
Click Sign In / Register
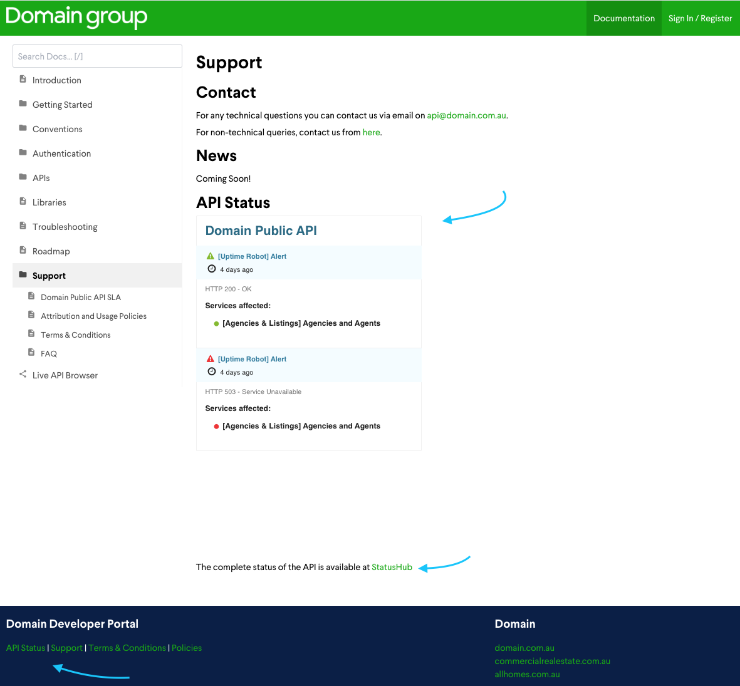click(700, 18)
